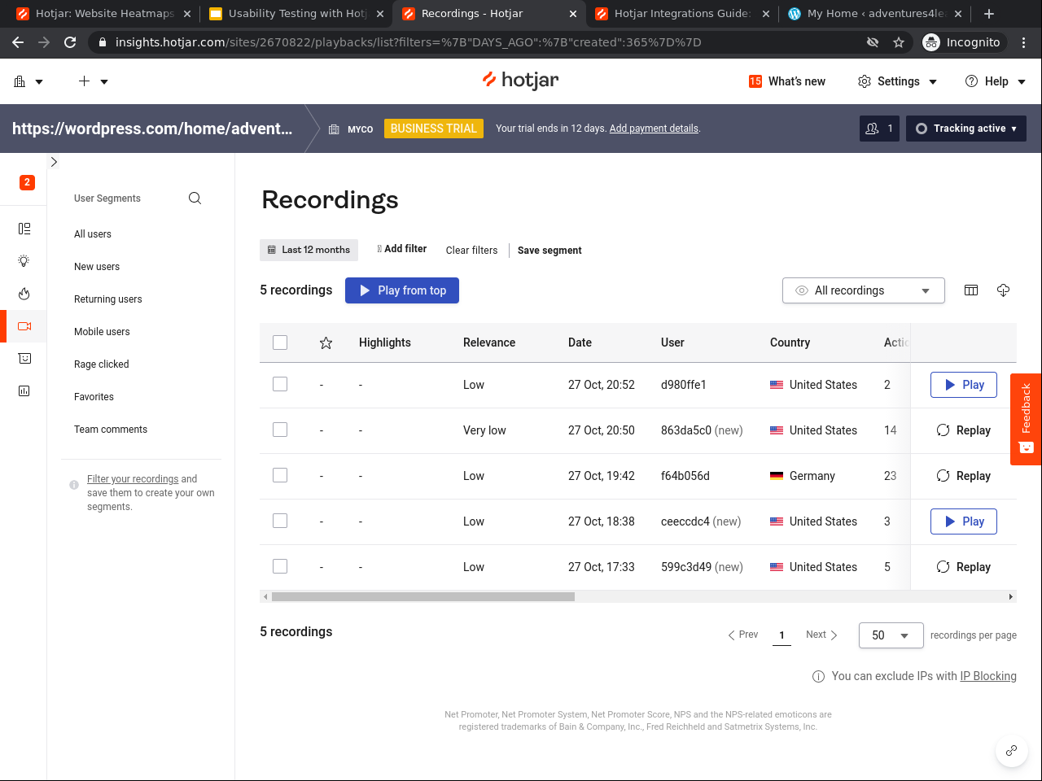Viewport: 1042px width, 781px height.
Task: Open the All recordings view dropdown
Action: tap(863, 290)
